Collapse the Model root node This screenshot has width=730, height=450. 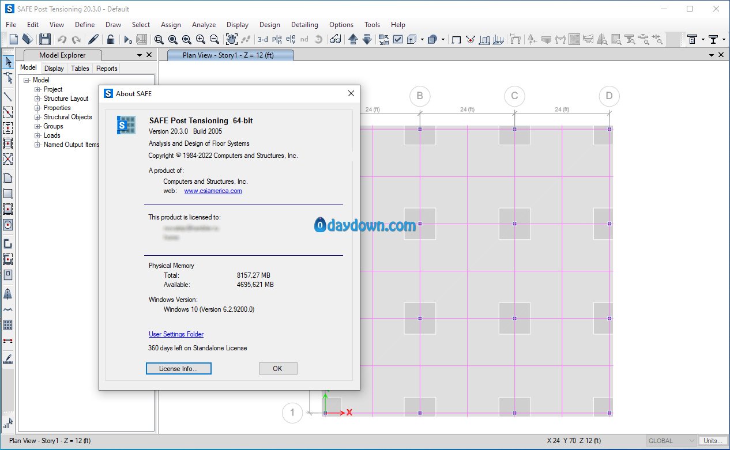[x=27, y=80]
